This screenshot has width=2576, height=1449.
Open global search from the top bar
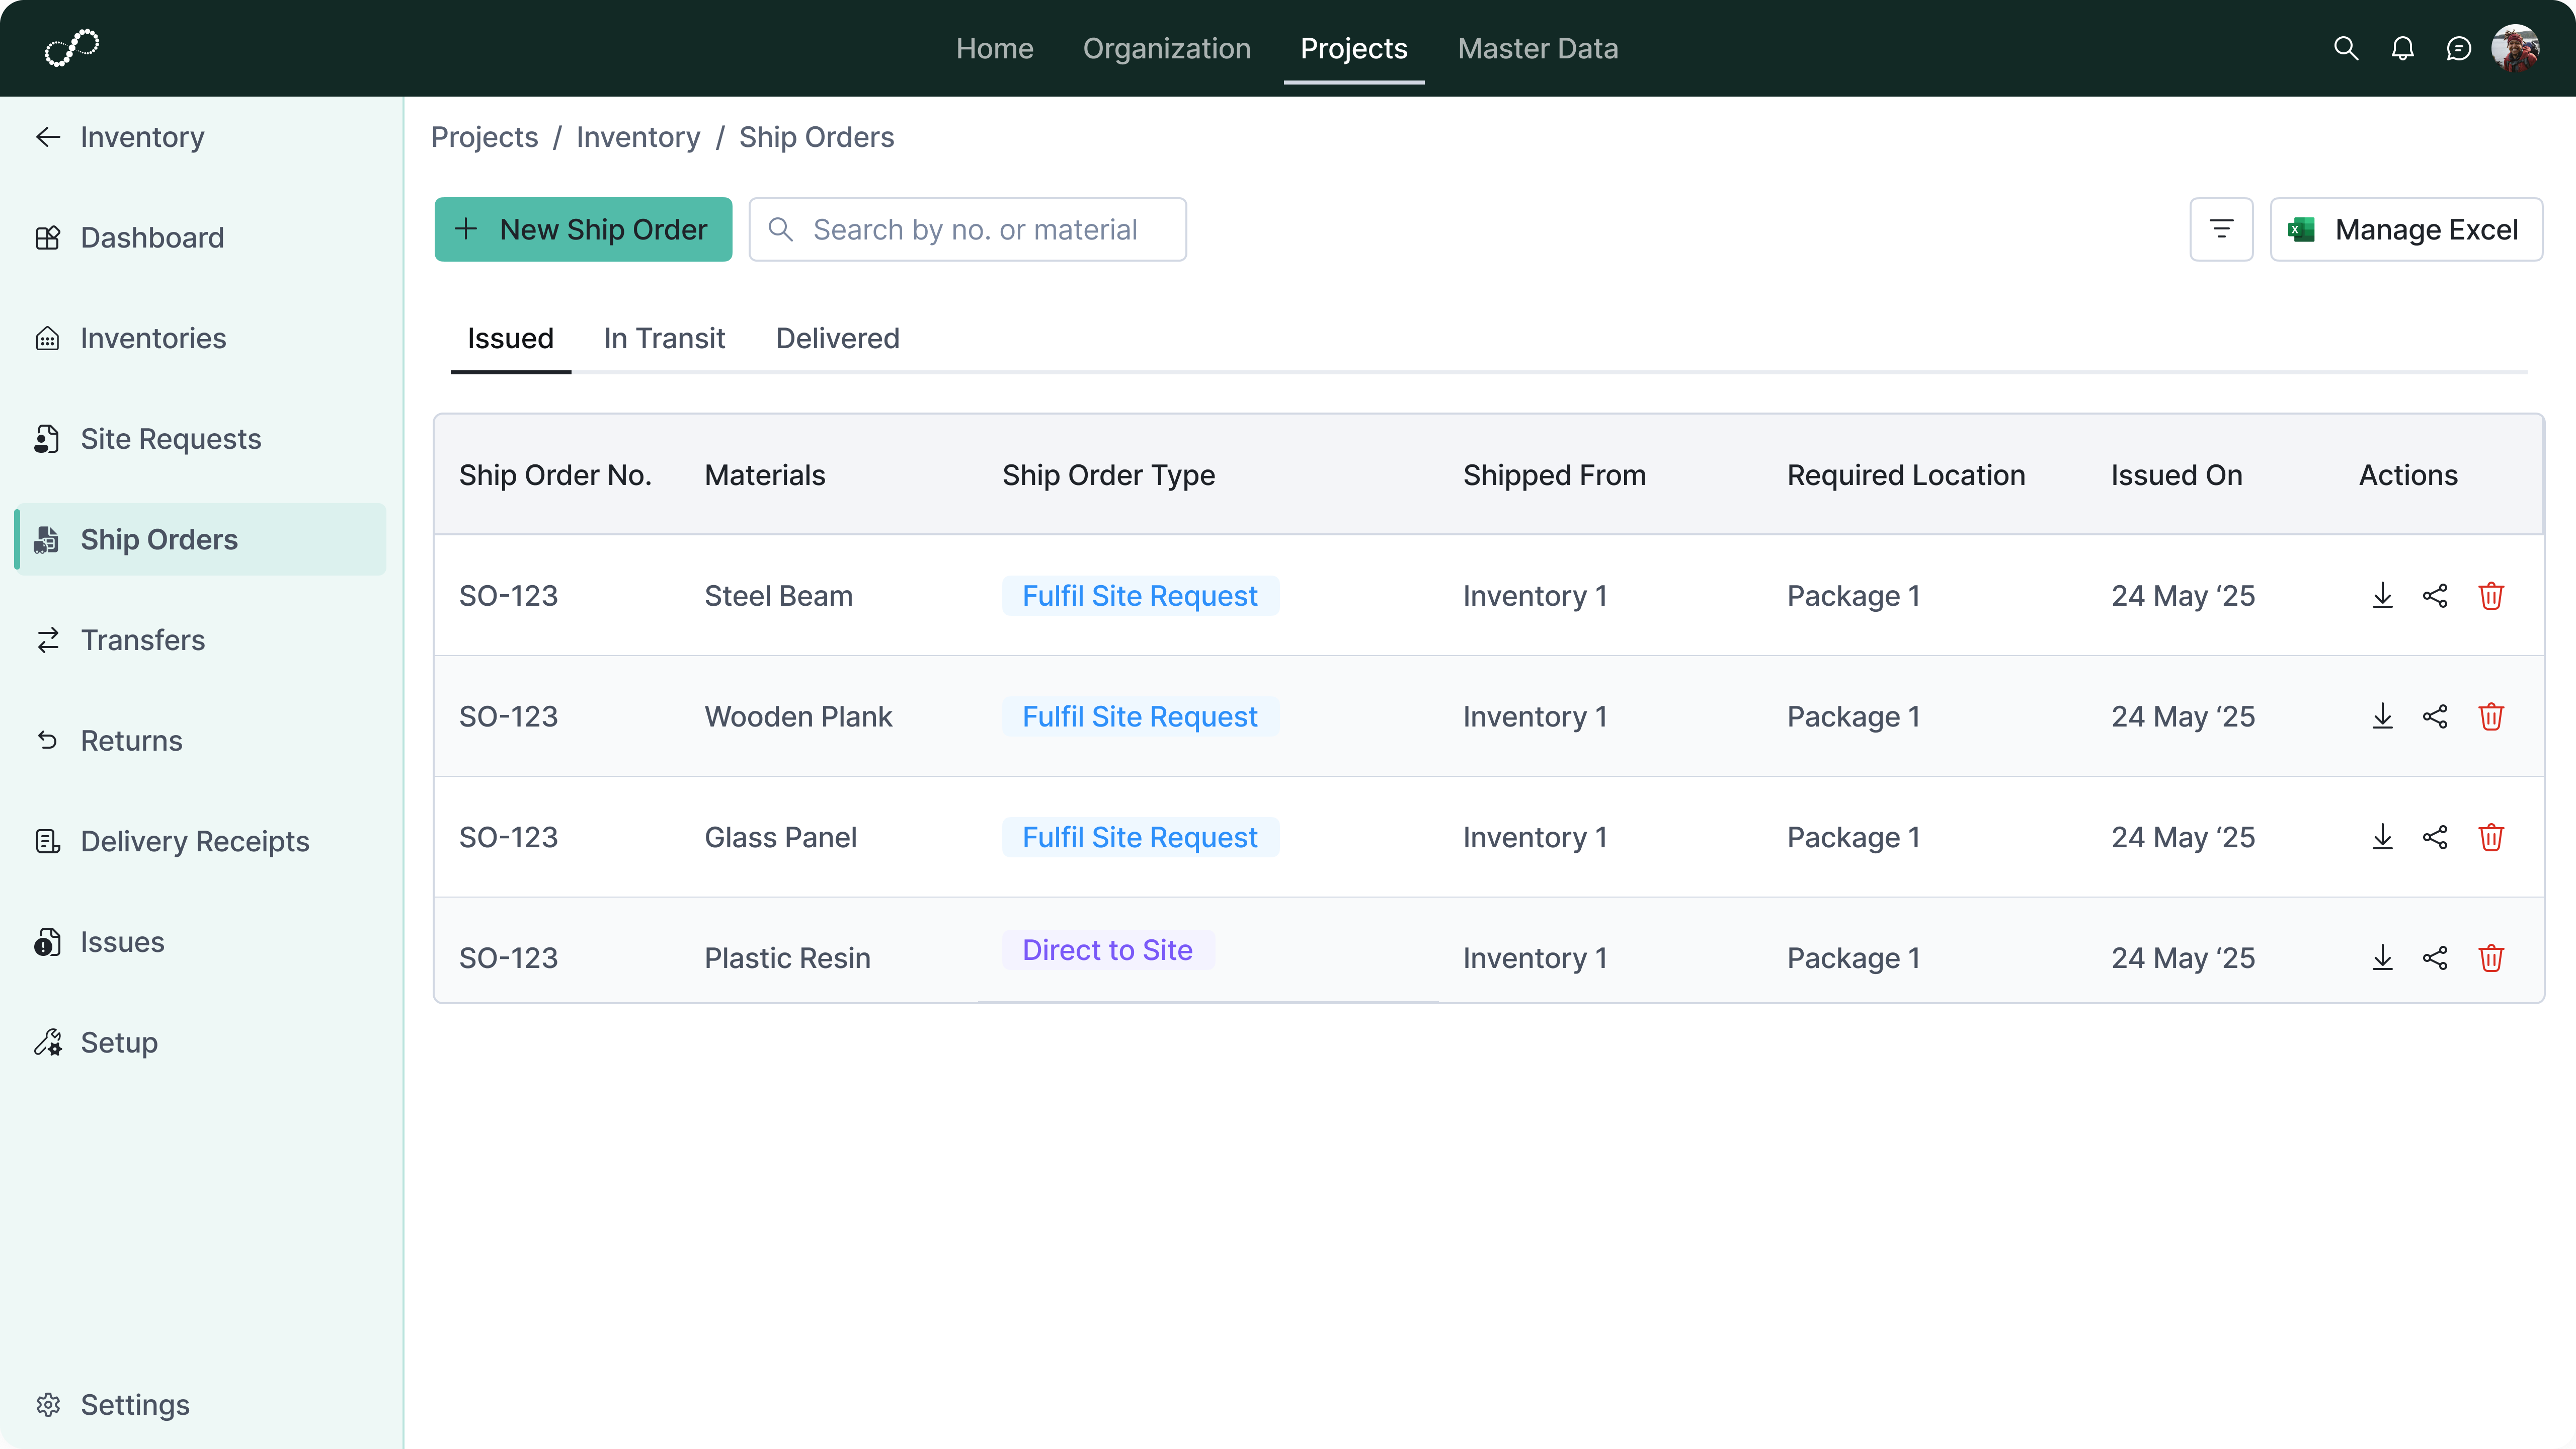click(x=2346, y=48)
